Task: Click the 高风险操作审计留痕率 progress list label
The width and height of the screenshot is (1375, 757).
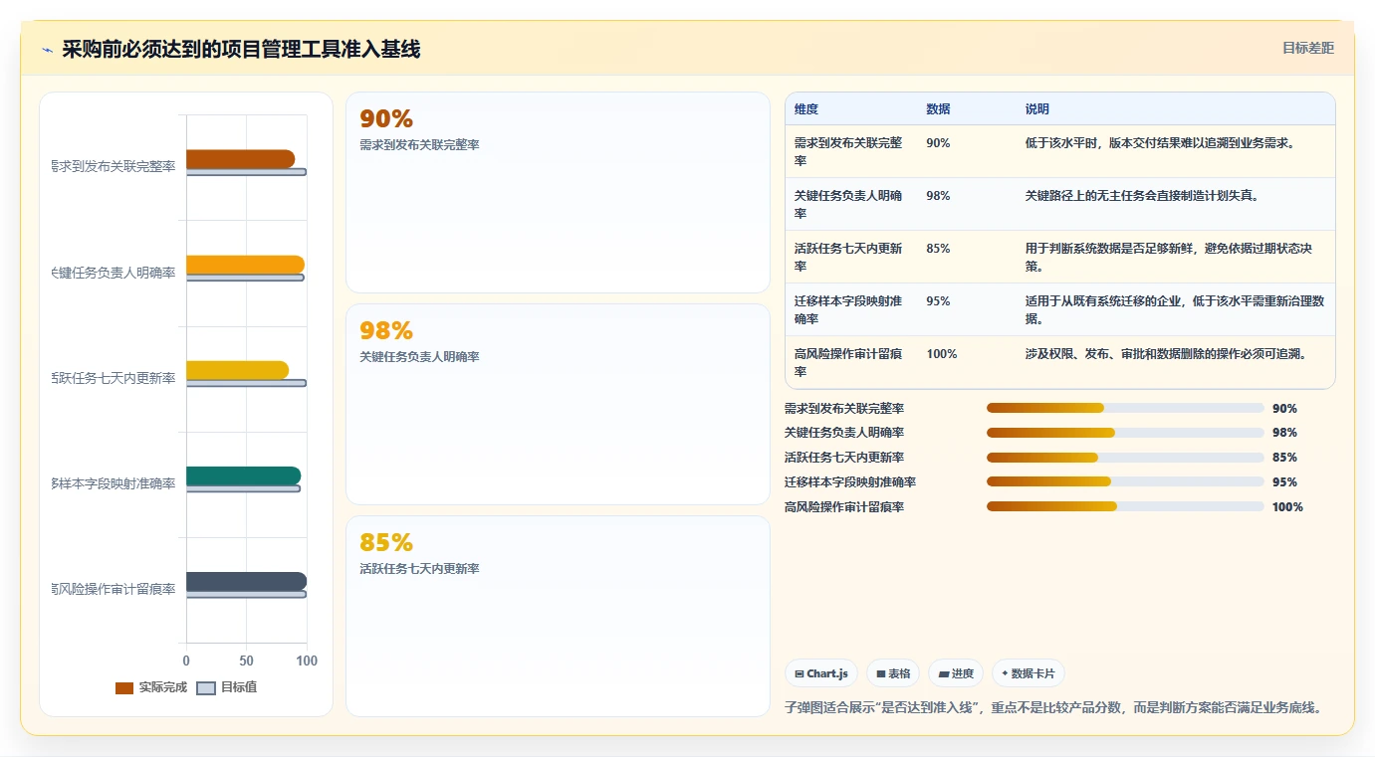Action: point(844,507)
